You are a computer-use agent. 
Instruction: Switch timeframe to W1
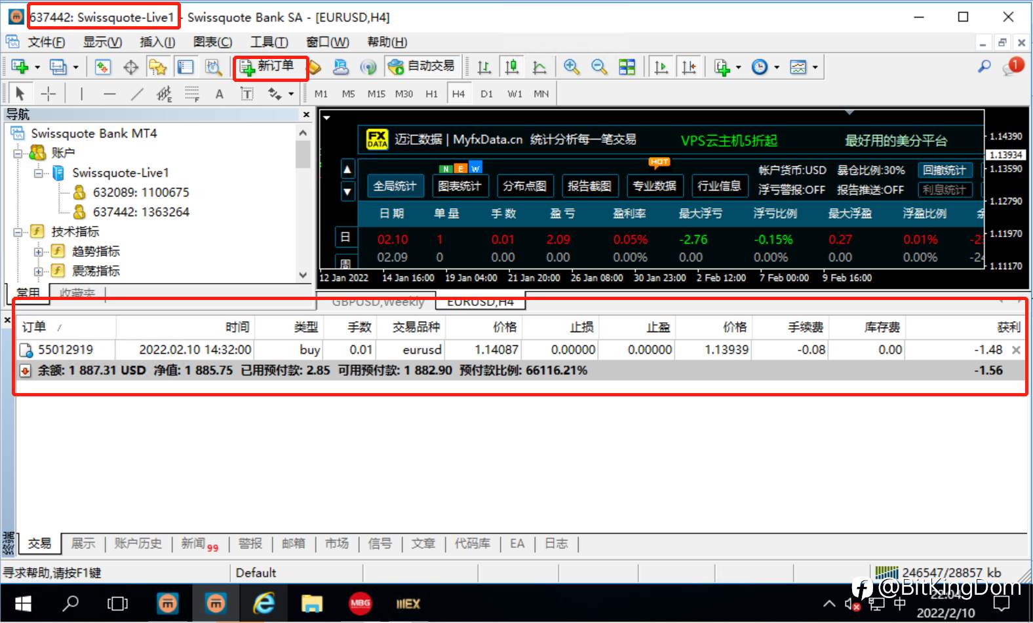coord(515,94)
